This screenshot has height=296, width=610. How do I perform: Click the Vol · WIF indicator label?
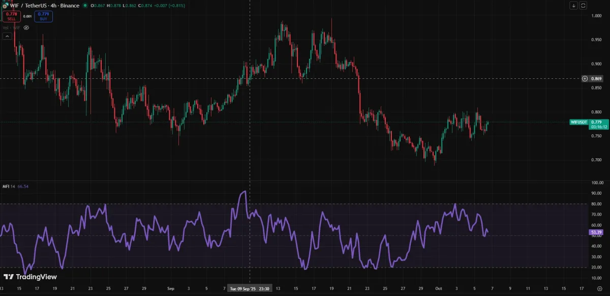[x=13, y=27]
